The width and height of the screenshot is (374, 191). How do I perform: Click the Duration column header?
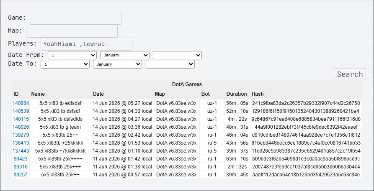[x=237, y=94]
